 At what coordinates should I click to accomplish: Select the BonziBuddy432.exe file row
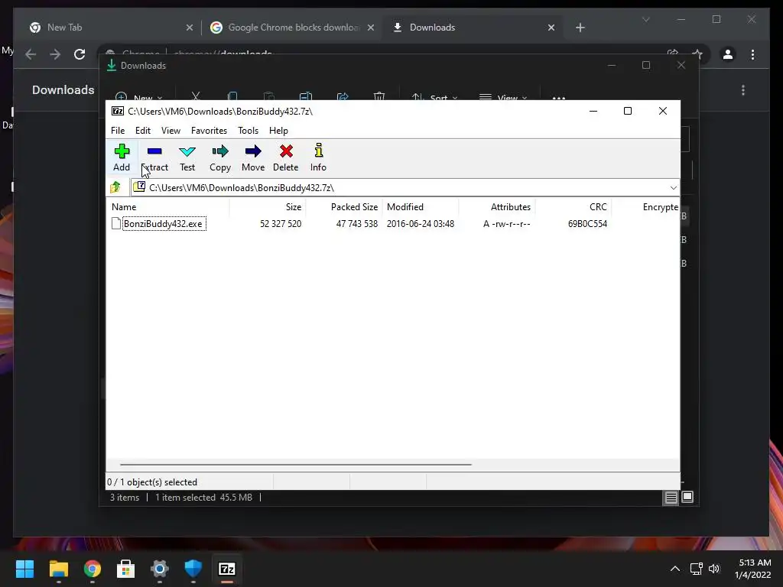pos(392,224)
